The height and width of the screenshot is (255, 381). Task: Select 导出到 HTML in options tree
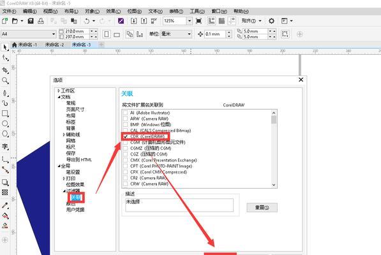click(79, 159)
